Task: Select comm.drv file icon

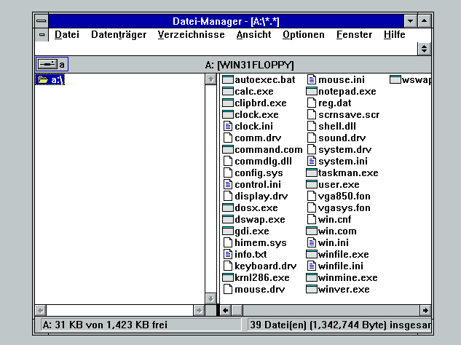Action: (228, 138)
